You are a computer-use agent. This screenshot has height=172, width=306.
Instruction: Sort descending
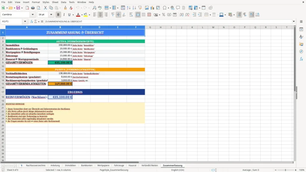134,8
